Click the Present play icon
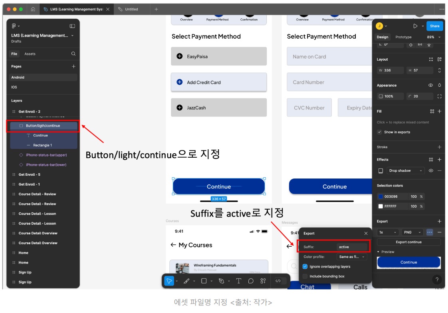The height and width of the screenshot is (313, 448). [415, 26]
